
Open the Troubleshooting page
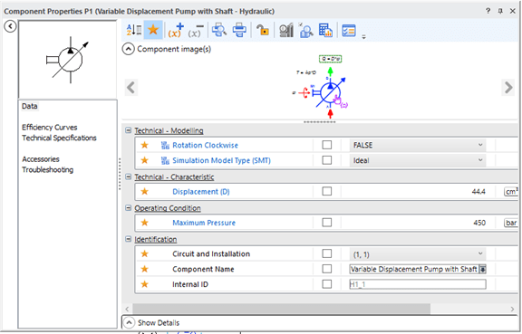(x=48, y=169)
